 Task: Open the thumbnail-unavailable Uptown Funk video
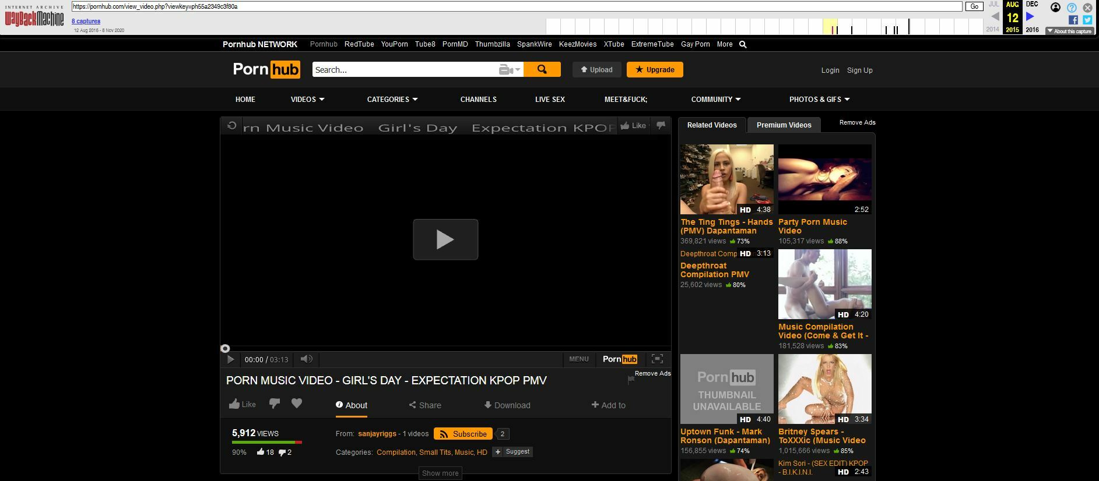pyautogui.click(x=727, y=389)
